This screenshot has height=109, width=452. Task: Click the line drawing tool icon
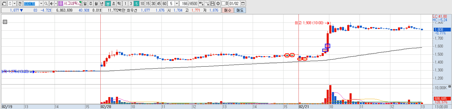pos(207,3)
